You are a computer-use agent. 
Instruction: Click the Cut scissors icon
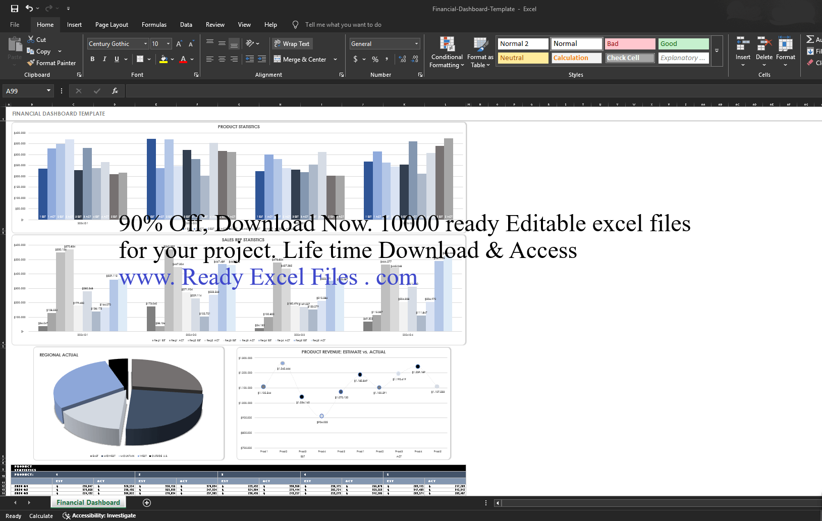(31, 39)
